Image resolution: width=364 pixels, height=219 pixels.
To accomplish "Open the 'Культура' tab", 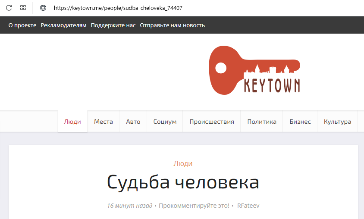I will [x=337, y=122].
